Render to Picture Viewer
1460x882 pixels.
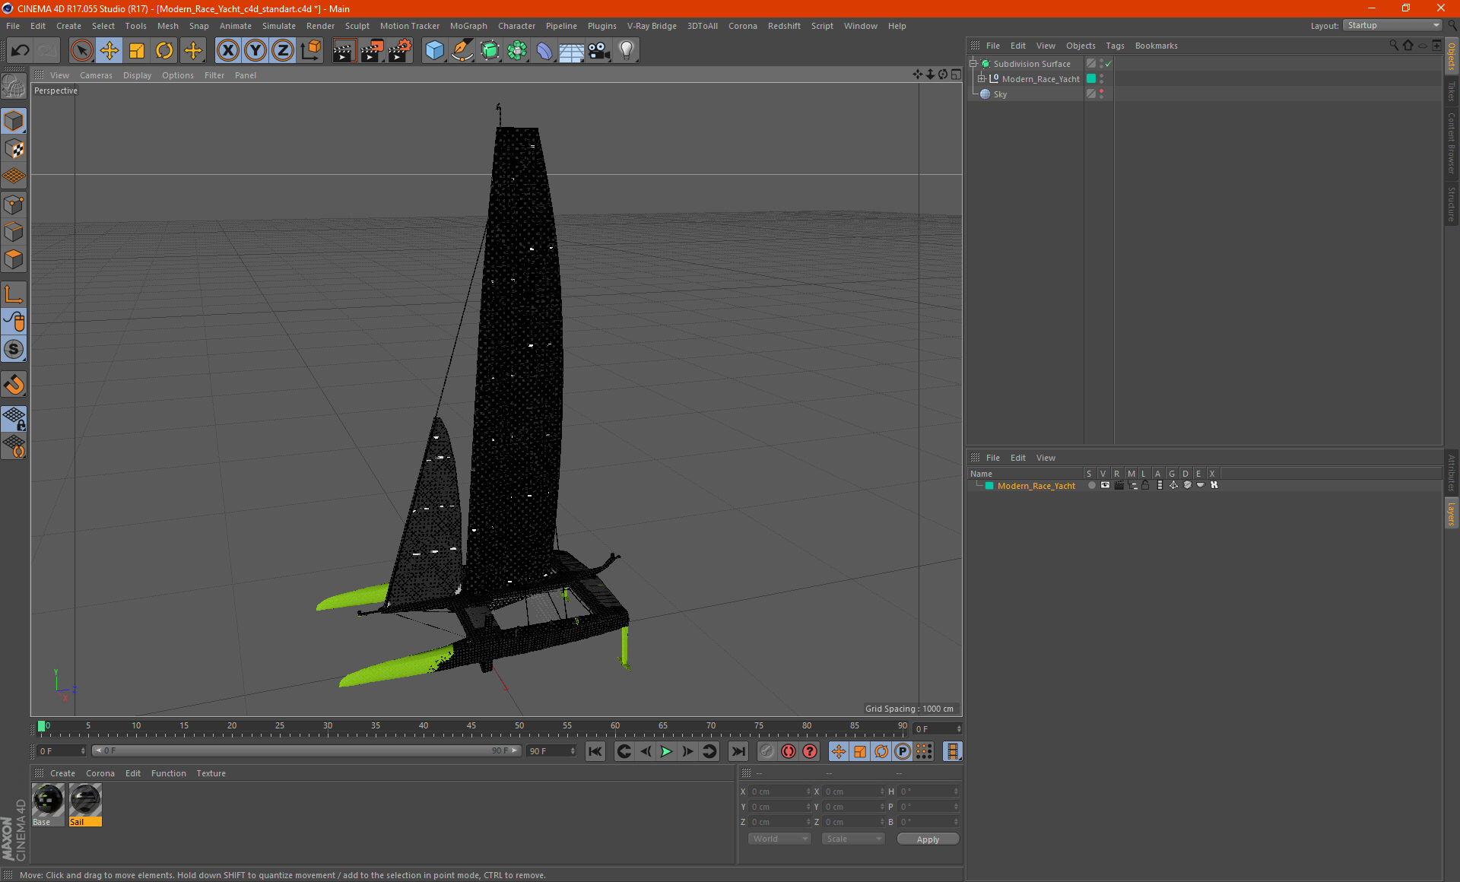click(372, 51)
